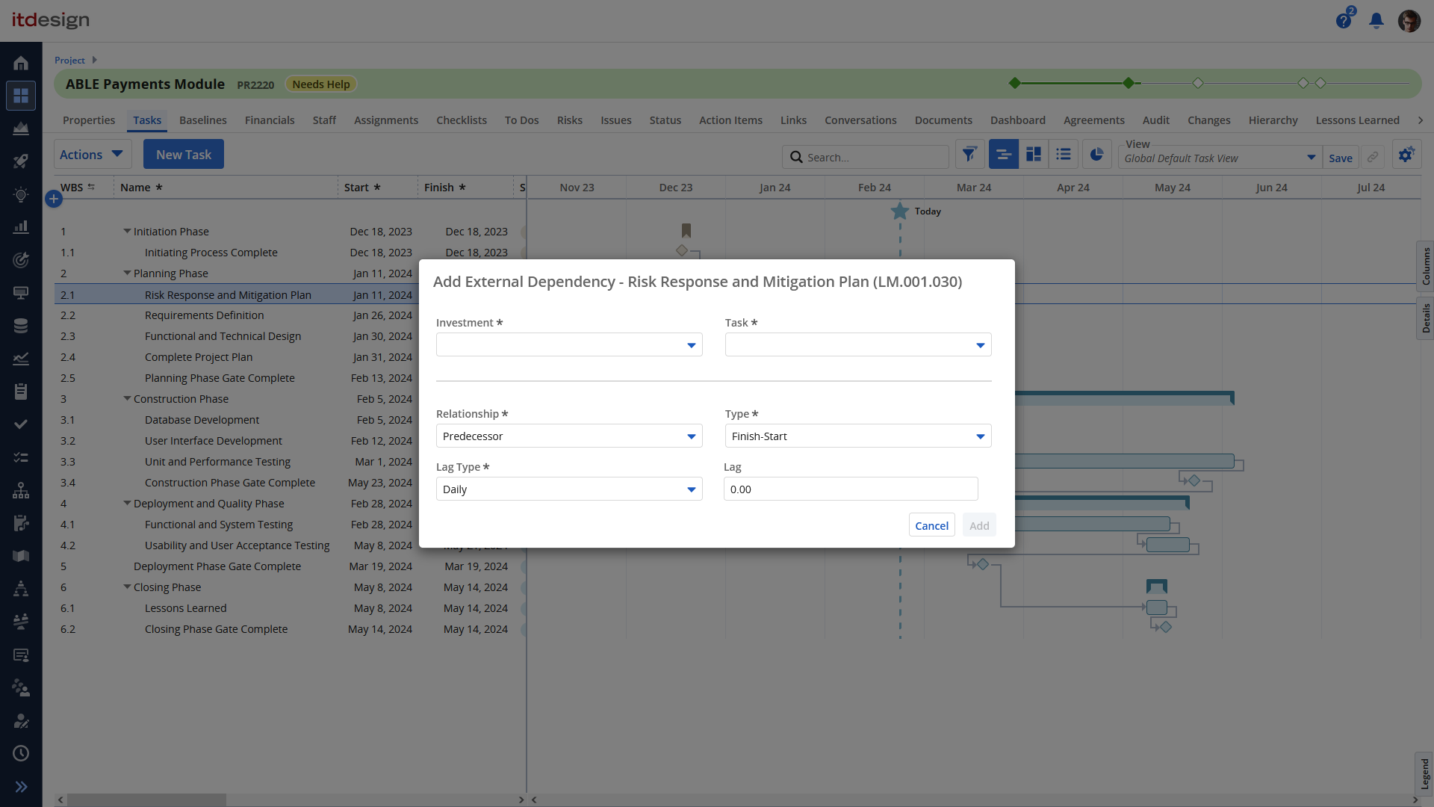Switch to the Documents tab
The height and width of the screenshot is (807, 1434).
[x=943, y=120]
